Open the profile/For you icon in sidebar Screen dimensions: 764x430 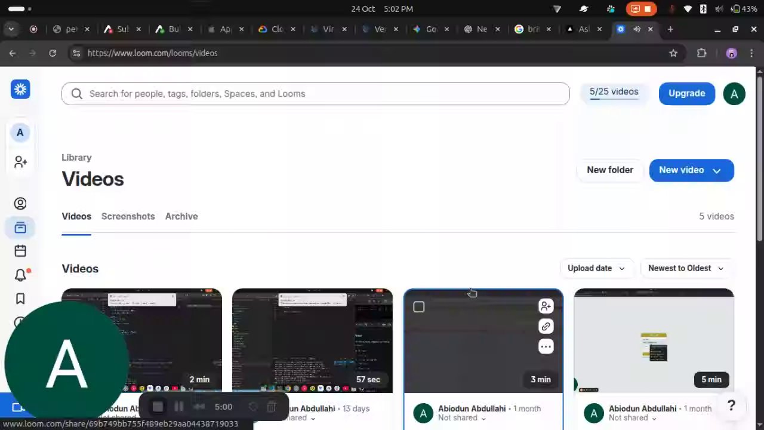click(x=20, y=204)
